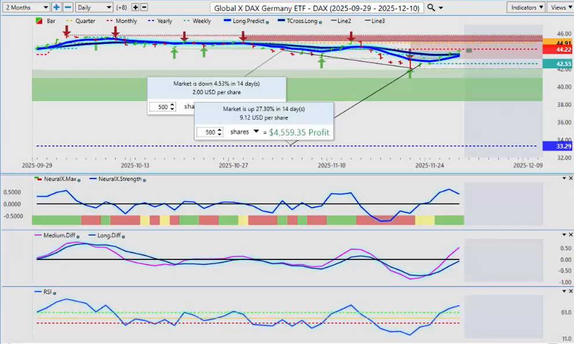Toggle the Monthly level legend item
This screenshot has height=344, width=574.
(122, 21)
